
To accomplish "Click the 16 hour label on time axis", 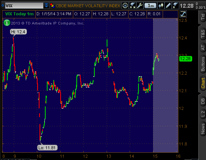I will coord(178,156).
